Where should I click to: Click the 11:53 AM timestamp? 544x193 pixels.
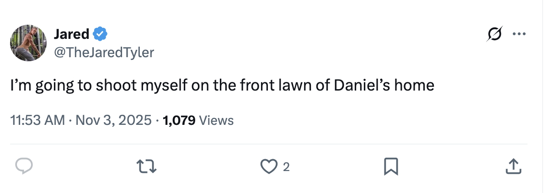pyautogui.click(x=37, y=120)
